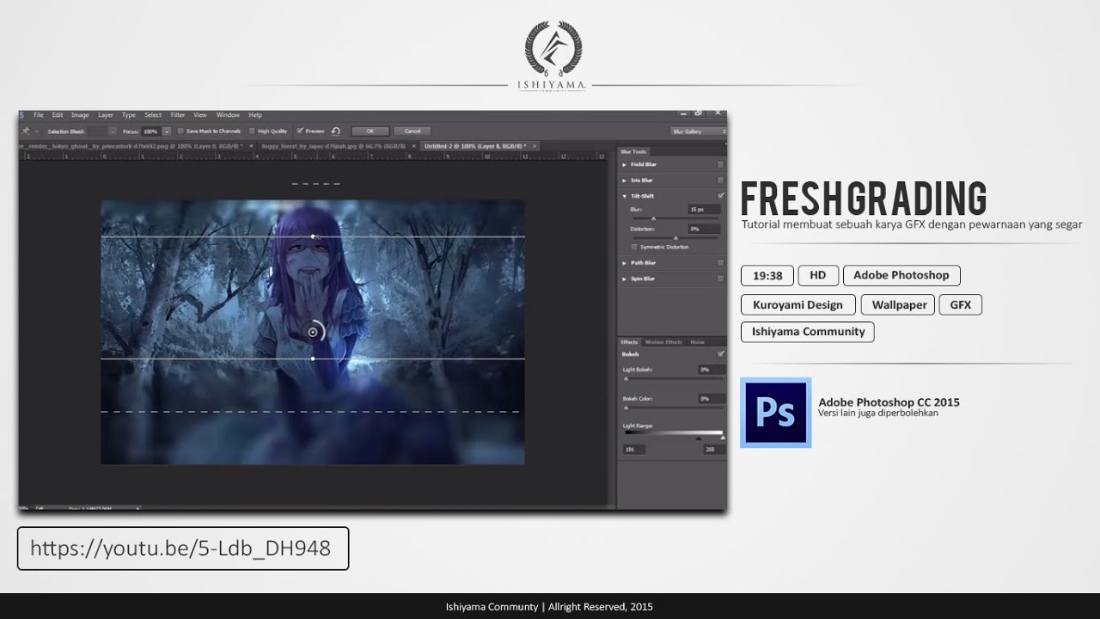Adjust the Distortion slider

click(x=675, y=237)
